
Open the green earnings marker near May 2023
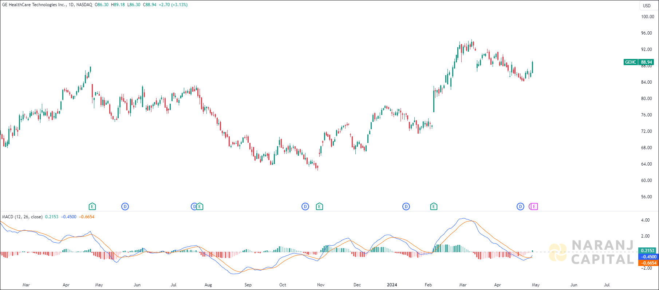[92, 207]
